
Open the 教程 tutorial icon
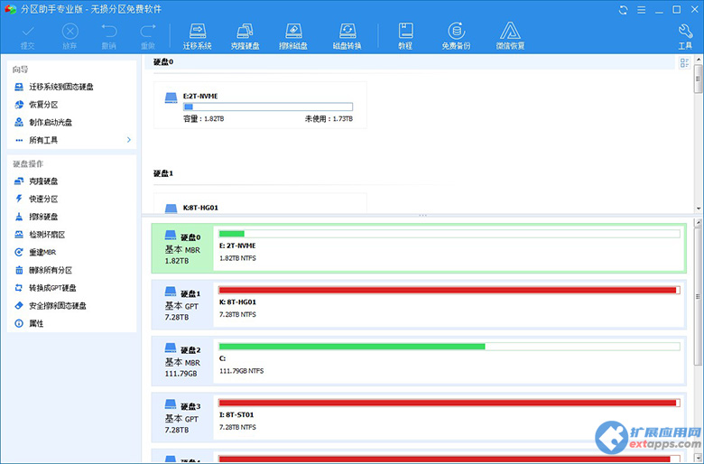[405, 37]
